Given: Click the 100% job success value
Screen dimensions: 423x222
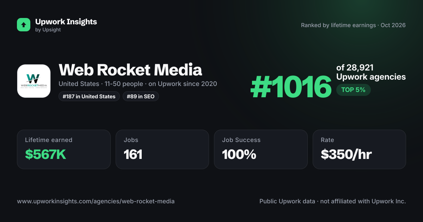Looking at the screenshot, I should click(x=239, y=154).
